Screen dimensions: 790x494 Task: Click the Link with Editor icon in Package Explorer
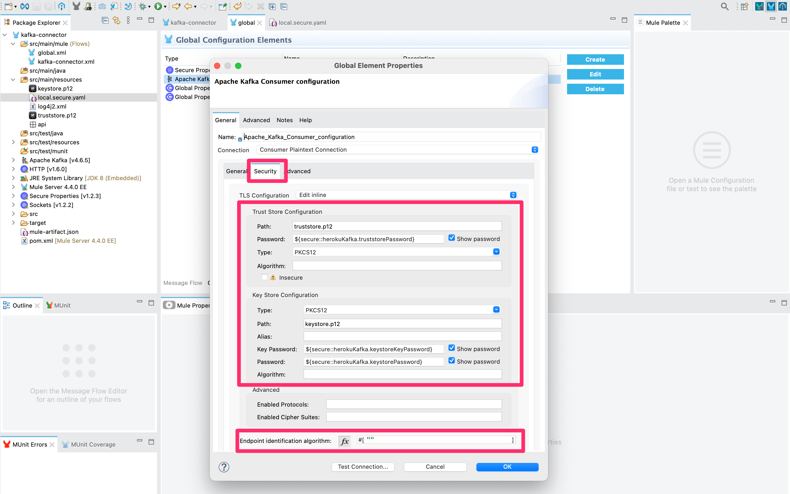[117, 20]
